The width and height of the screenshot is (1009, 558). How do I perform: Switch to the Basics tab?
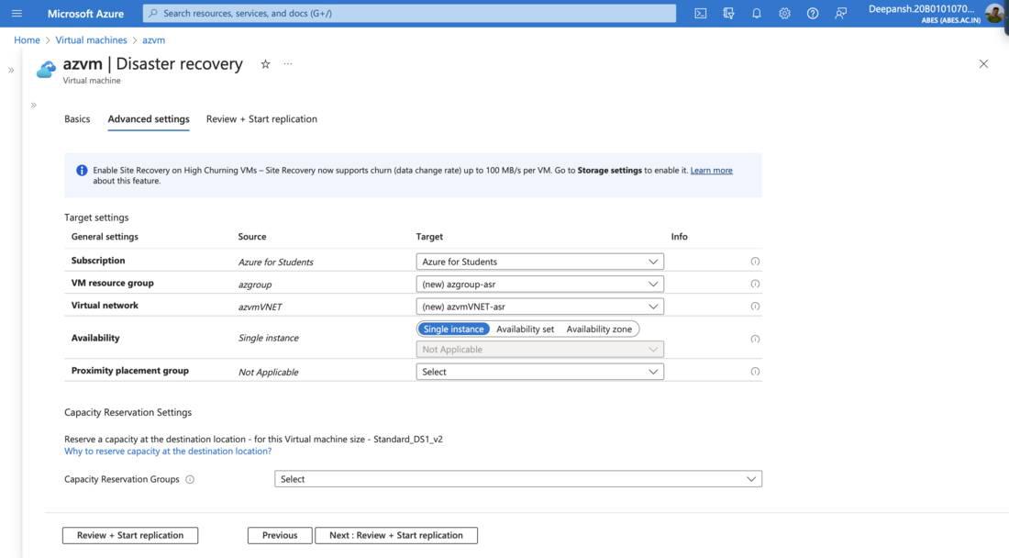(77, 119)
